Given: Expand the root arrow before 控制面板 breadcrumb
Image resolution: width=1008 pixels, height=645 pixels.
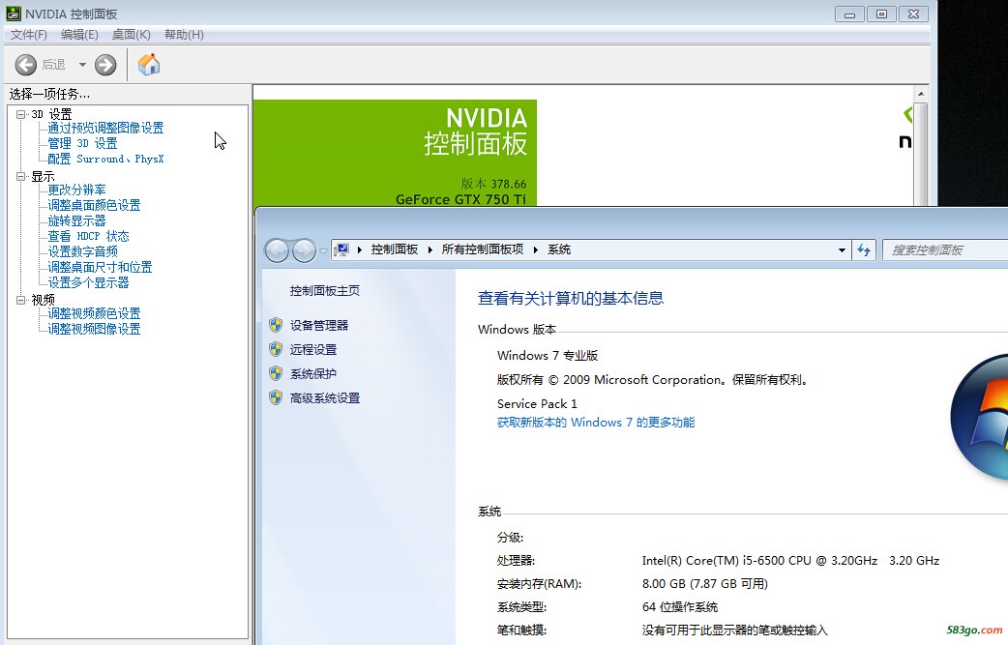Looking at the screenshot, I should point(359,249).
